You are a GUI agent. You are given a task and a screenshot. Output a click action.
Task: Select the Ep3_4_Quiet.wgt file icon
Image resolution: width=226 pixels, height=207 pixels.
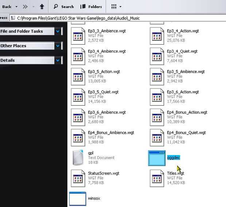click(x=157, y=56)
